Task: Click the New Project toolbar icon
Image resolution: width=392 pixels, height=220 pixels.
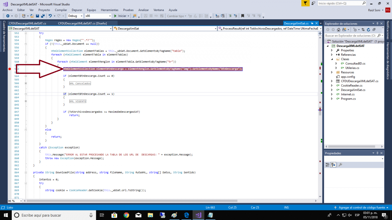Action: [x=24, y=16]
